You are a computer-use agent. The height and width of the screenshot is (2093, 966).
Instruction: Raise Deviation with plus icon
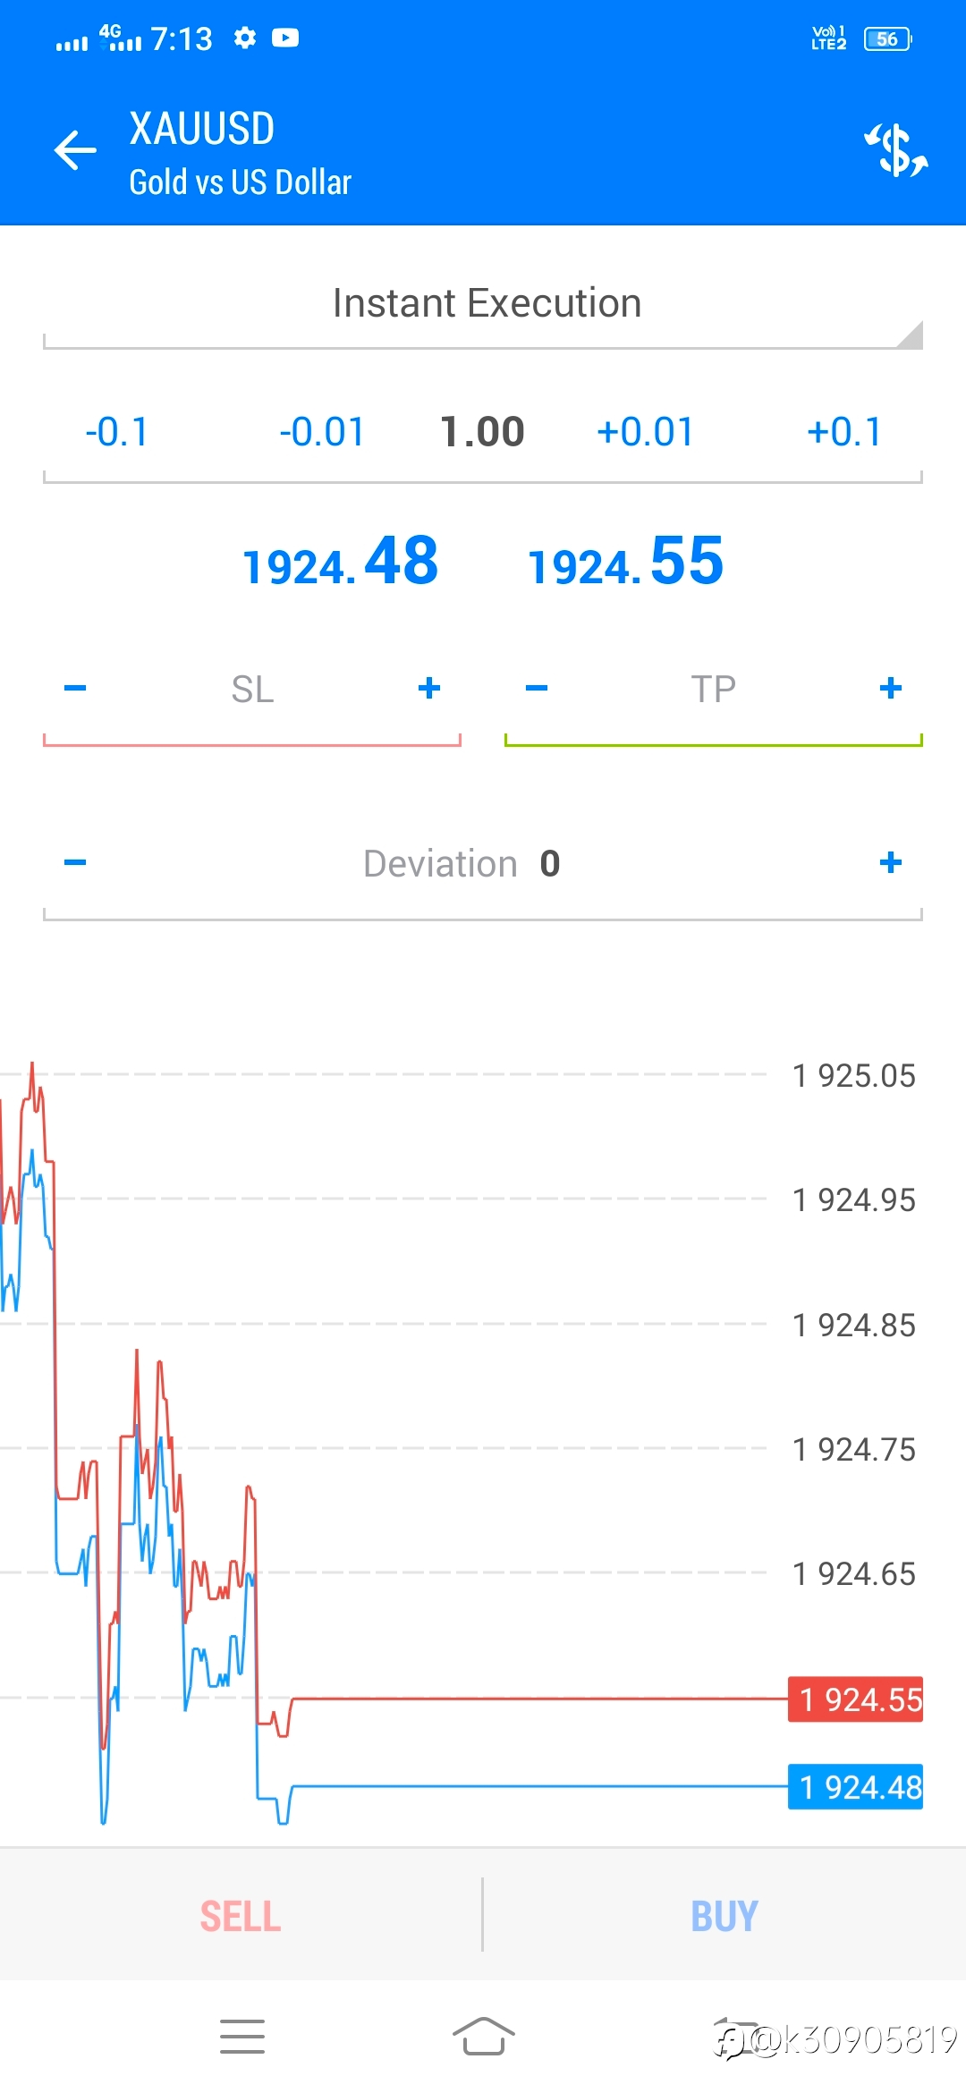pyautogui.click(x=891, y=862)
